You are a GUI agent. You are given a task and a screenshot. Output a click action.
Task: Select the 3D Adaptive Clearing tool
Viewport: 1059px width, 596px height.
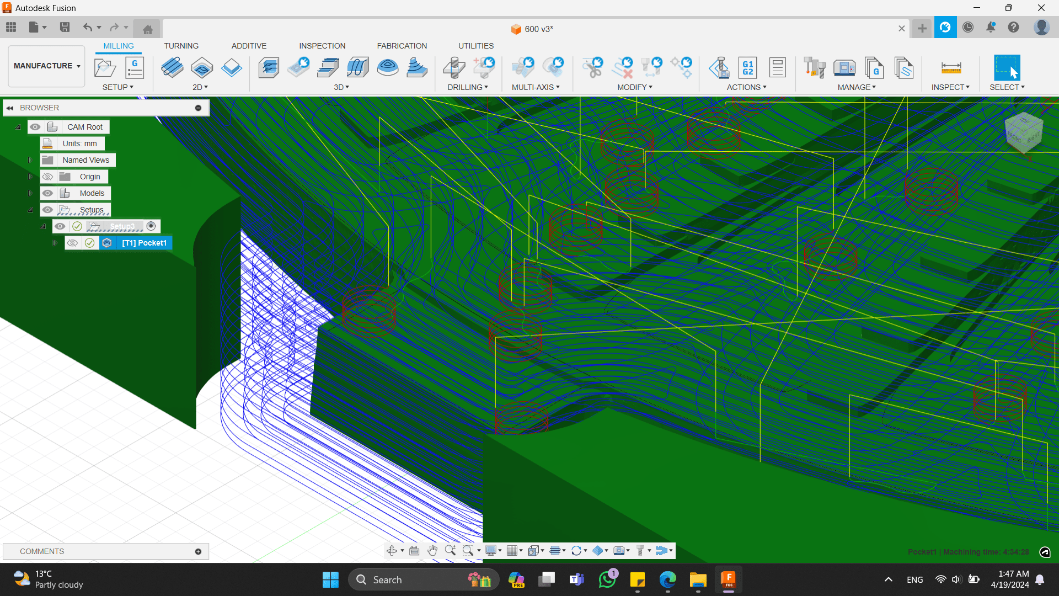pos(269,68)
